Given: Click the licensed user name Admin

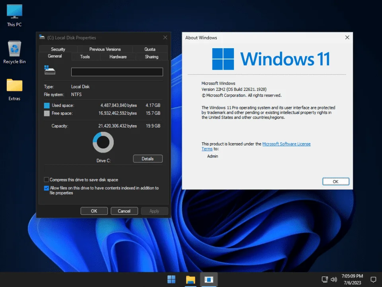Looking at the screenshot, I should 212,156.
